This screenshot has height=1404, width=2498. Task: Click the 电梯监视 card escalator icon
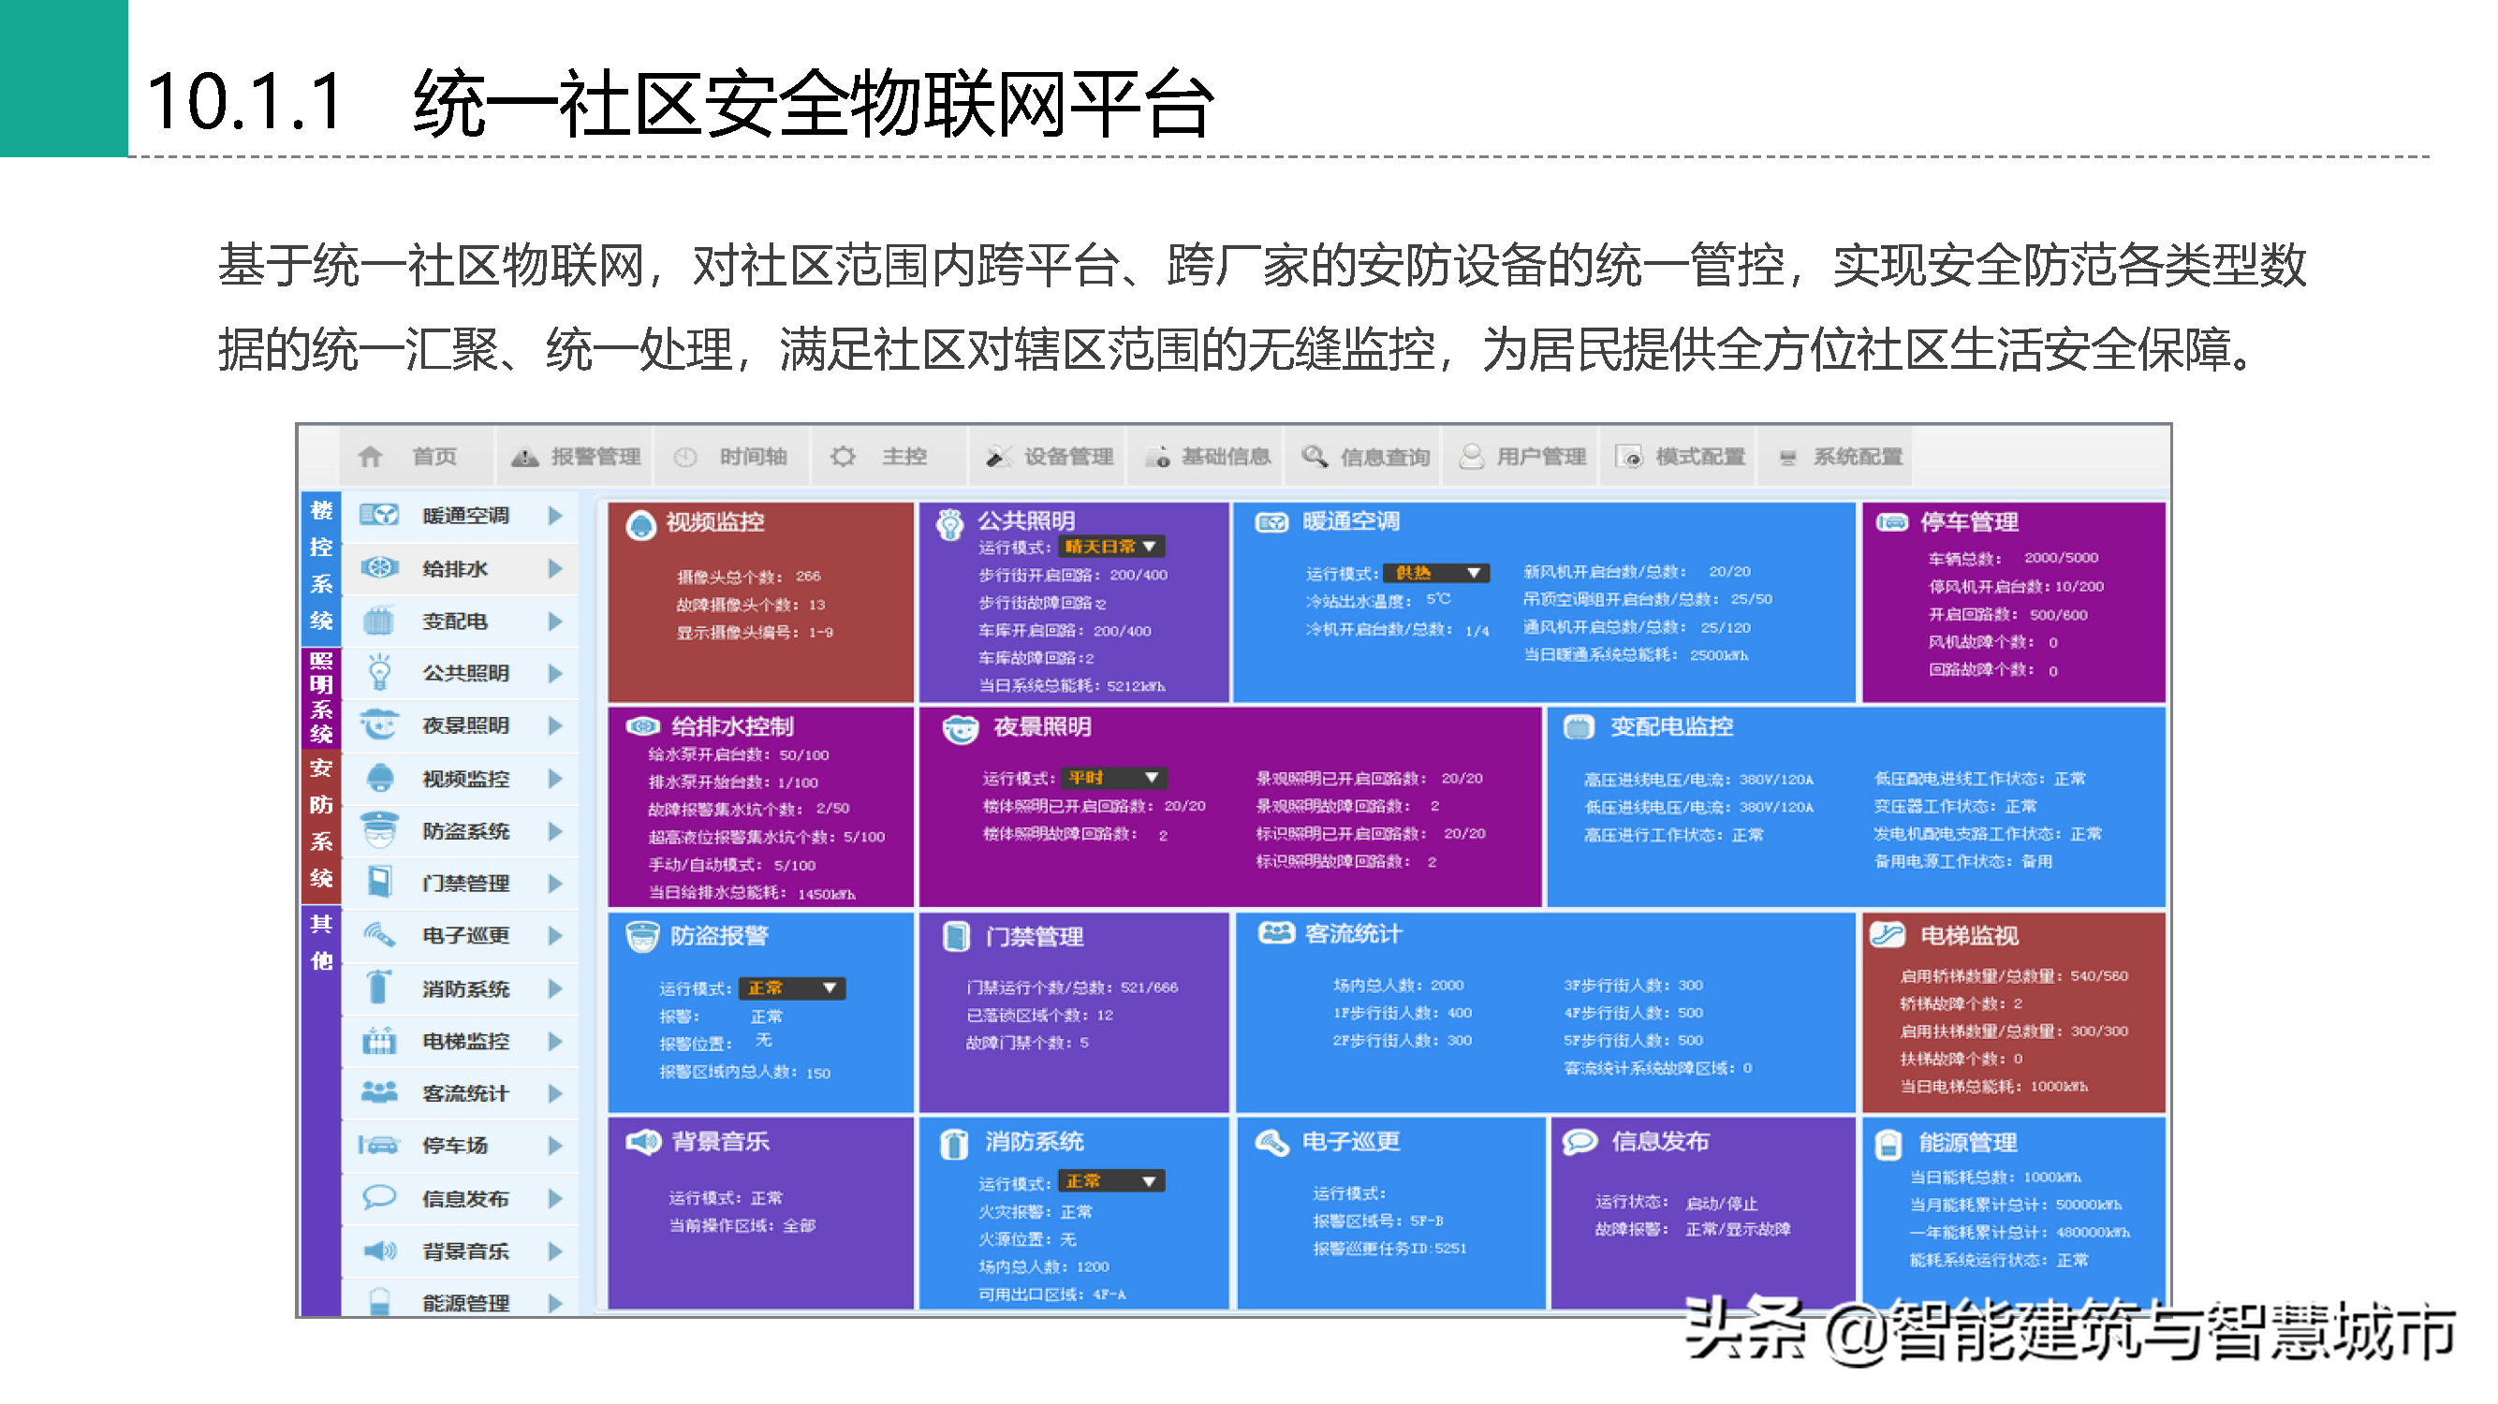click(x=1889, y=935)
